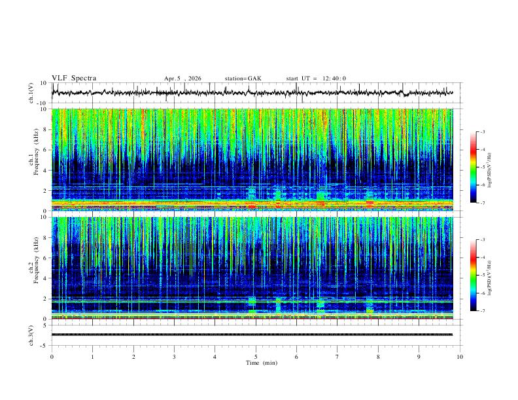Viewport: 518px width, 400px height.
Task: Click the "-7" tick on ch.1 color bar
Action: pos(482,203)
